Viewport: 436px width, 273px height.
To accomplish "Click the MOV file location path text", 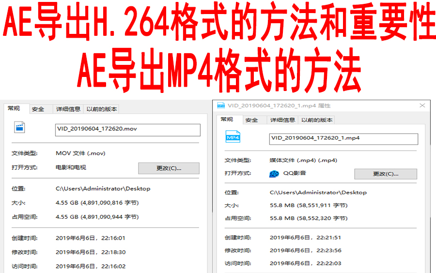I will [x=103, y=189].
